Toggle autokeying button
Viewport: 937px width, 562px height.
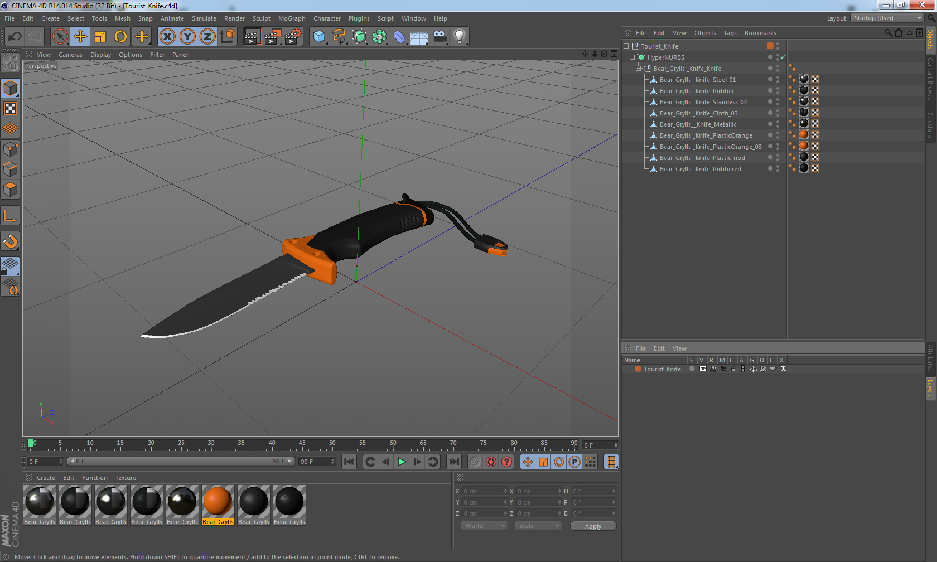coord(491,462)
